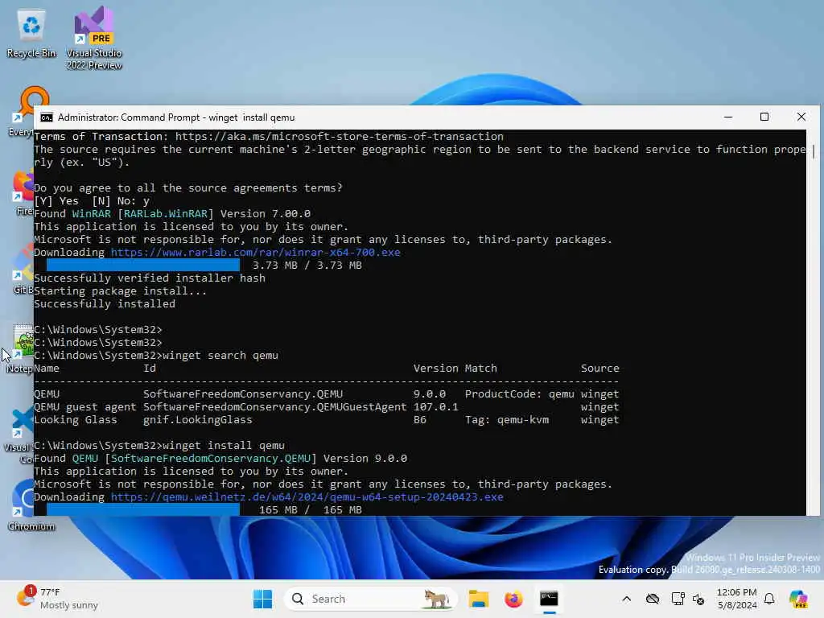The image size is (824, 618).
Task: Click the 'Source' column header
Action: tap(600, 368)
